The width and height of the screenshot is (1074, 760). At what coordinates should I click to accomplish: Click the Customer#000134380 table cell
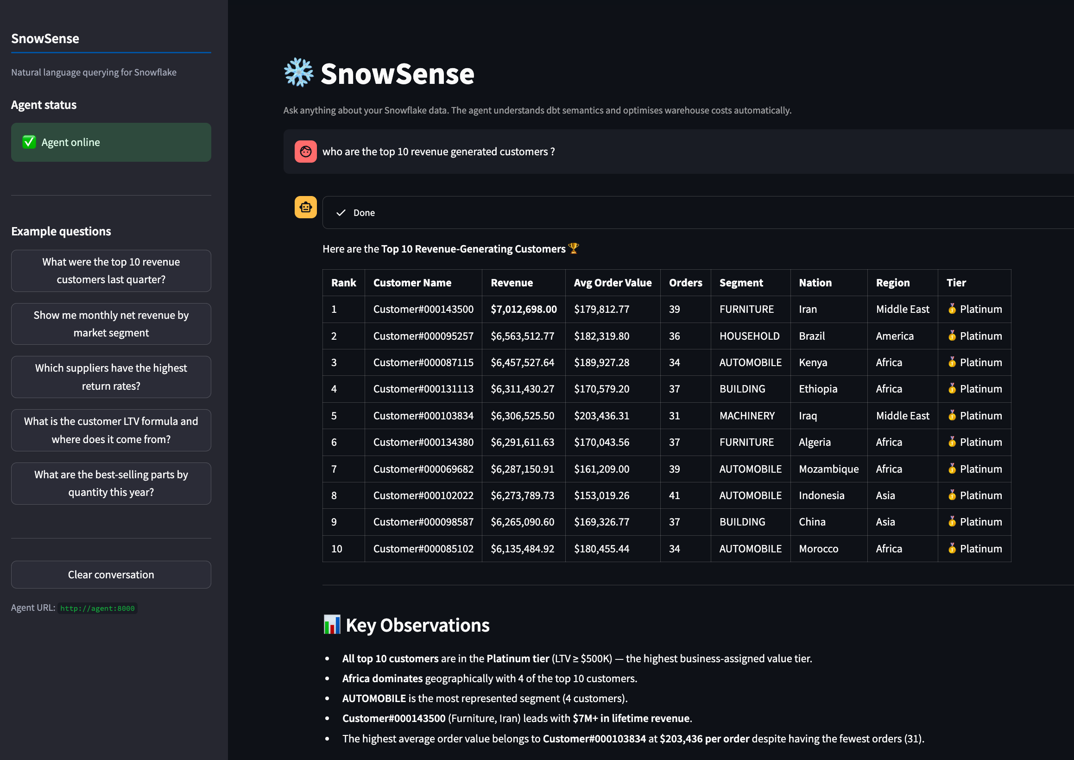(x=423, y=442)
